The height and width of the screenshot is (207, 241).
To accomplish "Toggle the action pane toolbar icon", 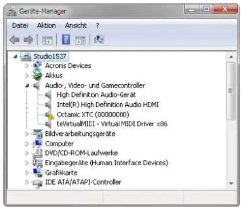I will [x=80, y=40].
